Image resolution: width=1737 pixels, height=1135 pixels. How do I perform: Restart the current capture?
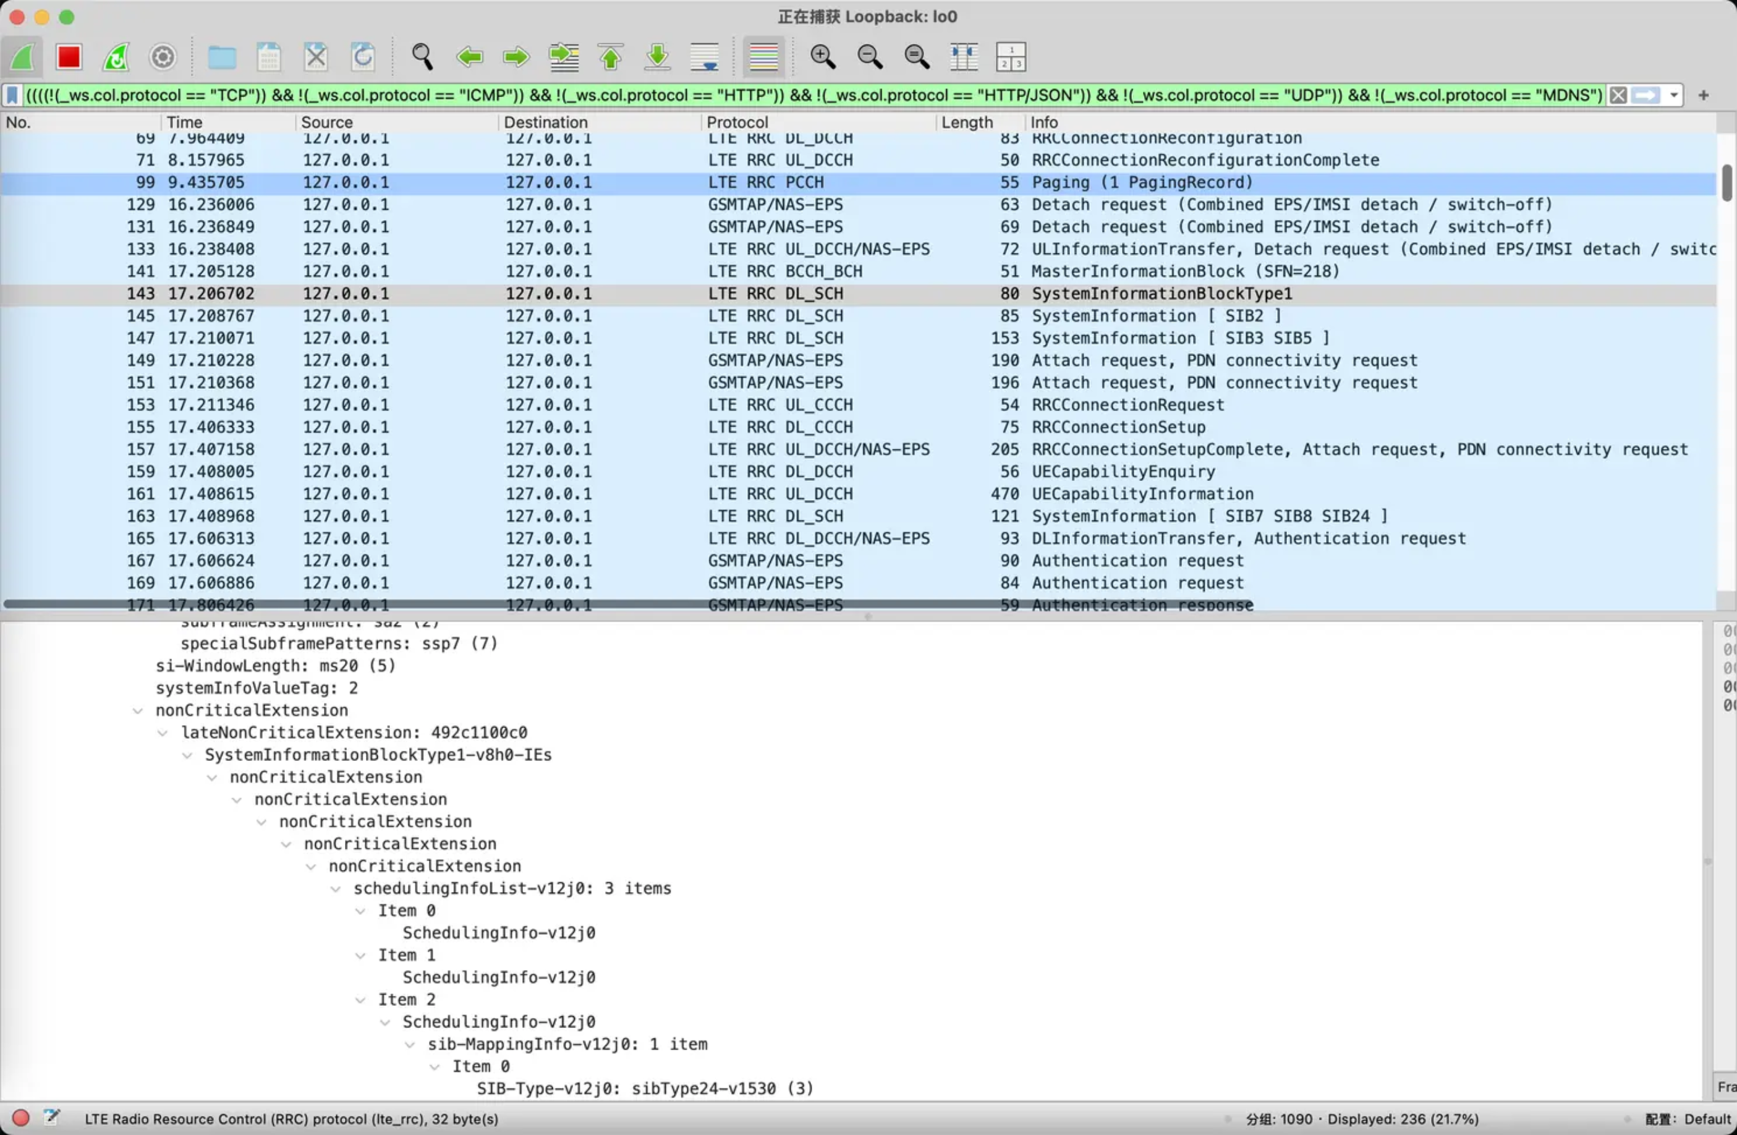pyautogui.click(x=116, y=56)
